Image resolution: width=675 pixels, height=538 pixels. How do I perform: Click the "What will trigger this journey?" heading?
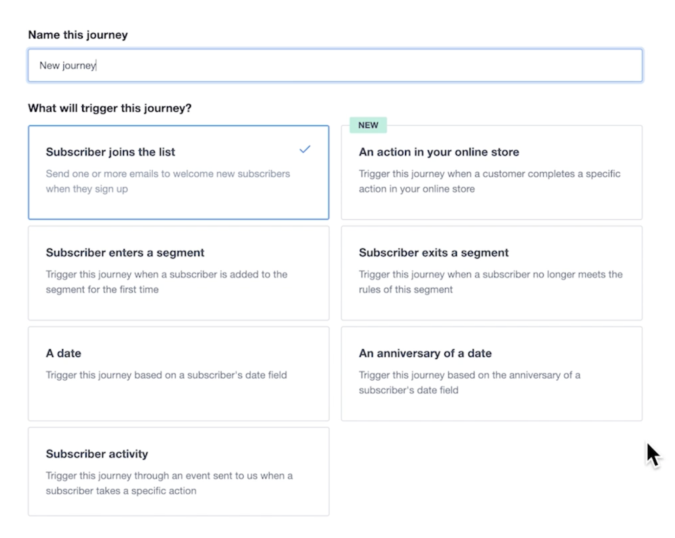click(x=110, y=108)
